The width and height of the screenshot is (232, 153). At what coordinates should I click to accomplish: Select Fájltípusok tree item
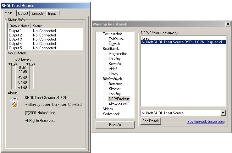pos(117,39)
